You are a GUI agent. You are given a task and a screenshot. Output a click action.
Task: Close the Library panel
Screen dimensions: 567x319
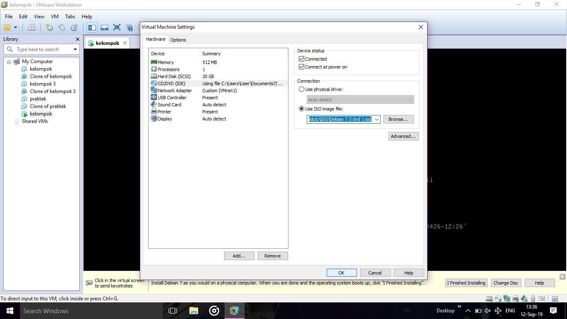click(x=77, y=39)
